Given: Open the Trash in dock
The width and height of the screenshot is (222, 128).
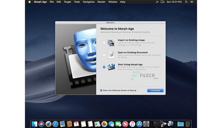Looking at the screenshot, I should (x=187, y=124).
